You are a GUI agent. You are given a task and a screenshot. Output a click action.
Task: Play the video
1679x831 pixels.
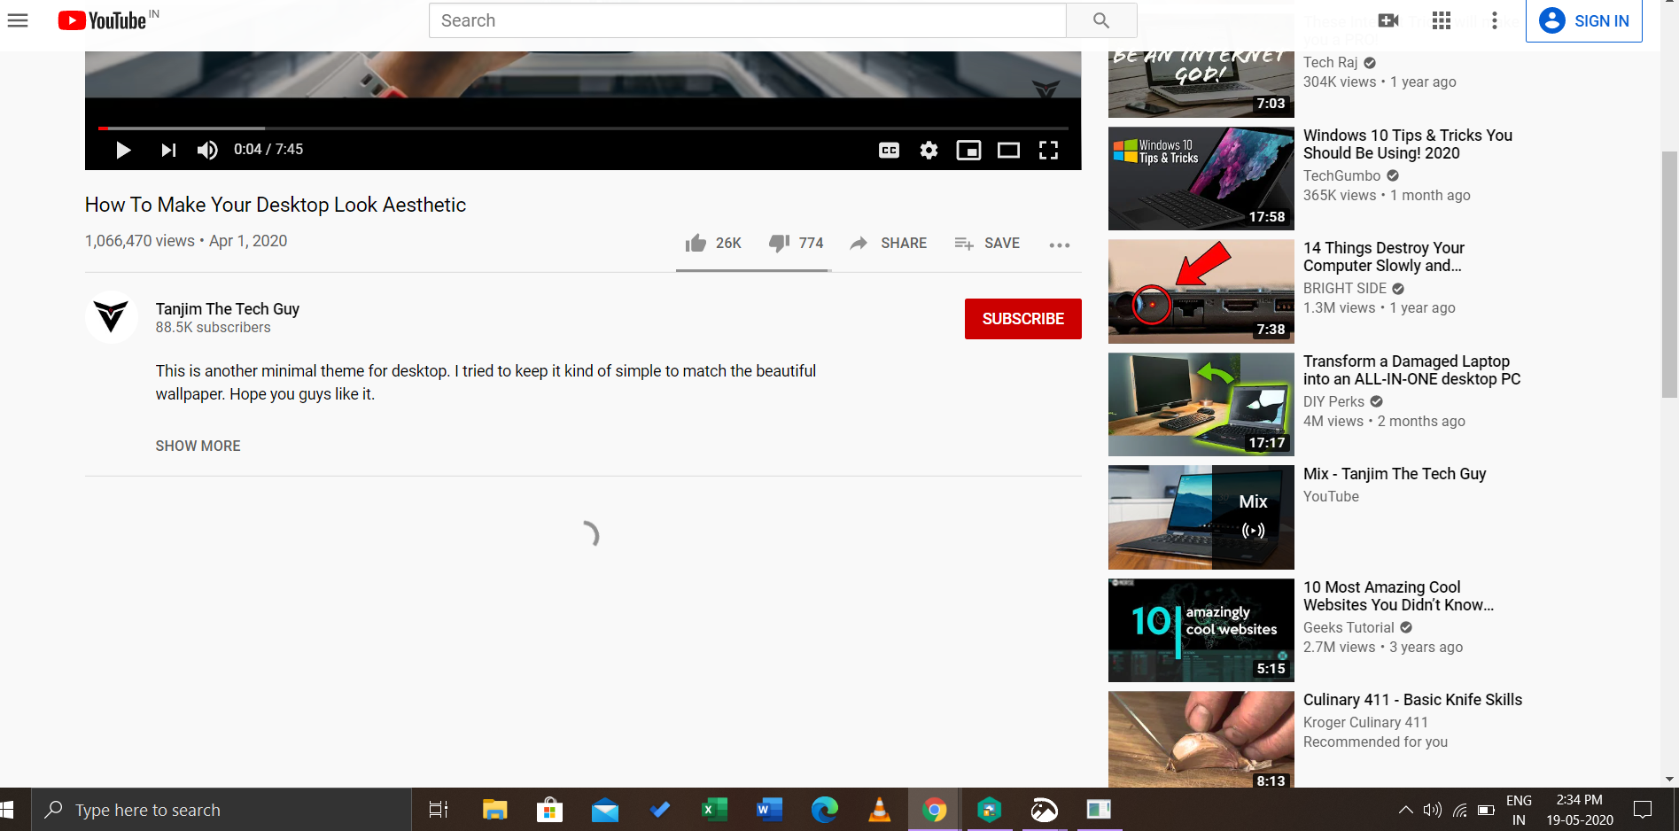[123, 150]
